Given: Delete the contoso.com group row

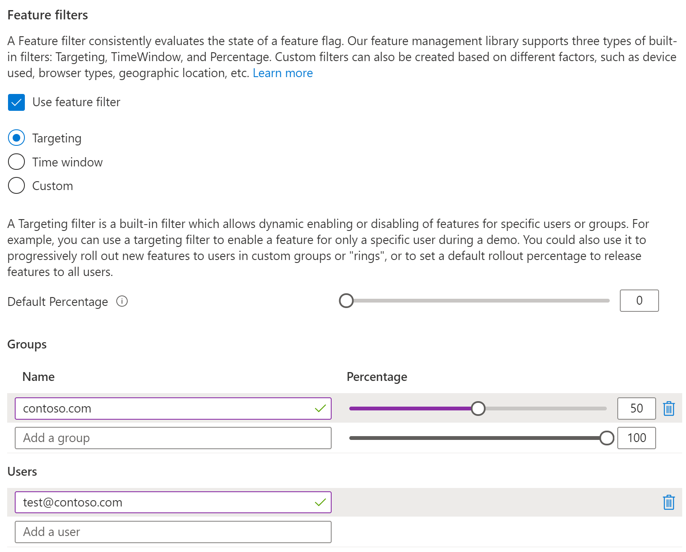Looking at the screenshot, I should (669, 408).
